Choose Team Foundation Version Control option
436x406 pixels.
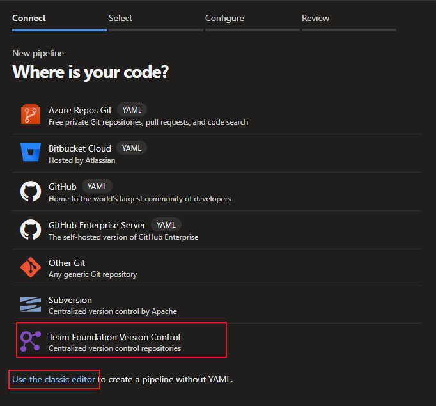tap(217, 342)
